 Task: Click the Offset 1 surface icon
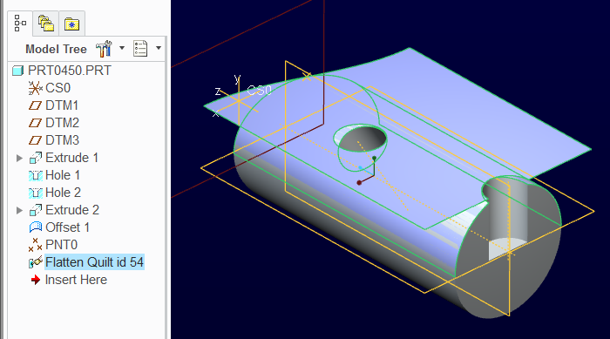[36, 227]
